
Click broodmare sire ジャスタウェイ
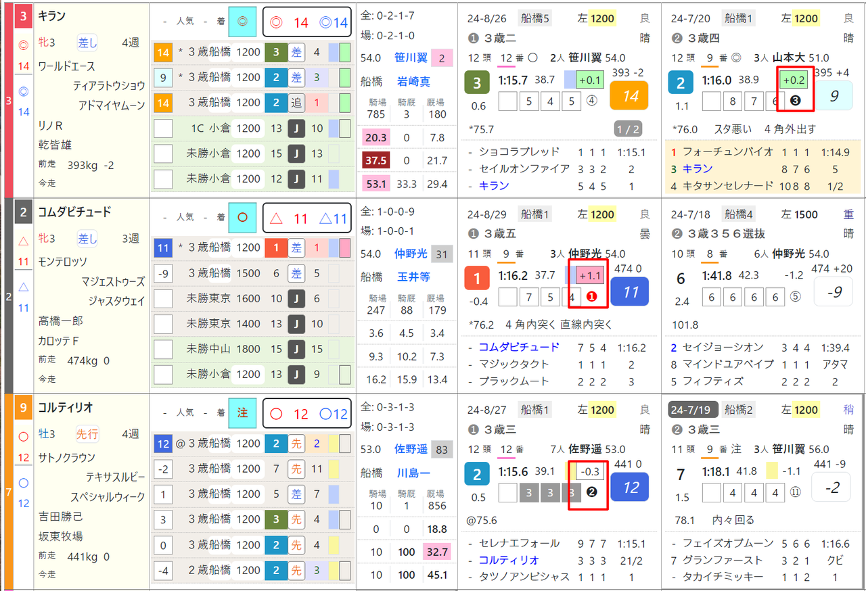[116, 301]
